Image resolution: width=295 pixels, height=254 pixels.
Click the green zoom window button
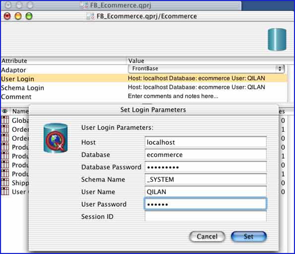[x=29, y=16]
